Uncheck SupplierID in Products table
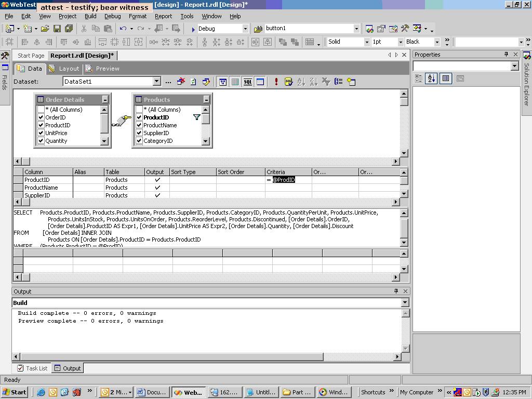Image resolution: width=532 pixels, height=399 pixels. pyautogui.click(x=139, y=133)
